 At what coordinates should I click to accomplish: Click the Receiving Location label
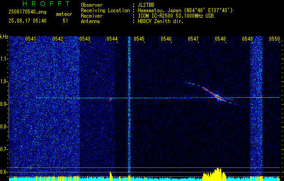[x=105, y=10]
